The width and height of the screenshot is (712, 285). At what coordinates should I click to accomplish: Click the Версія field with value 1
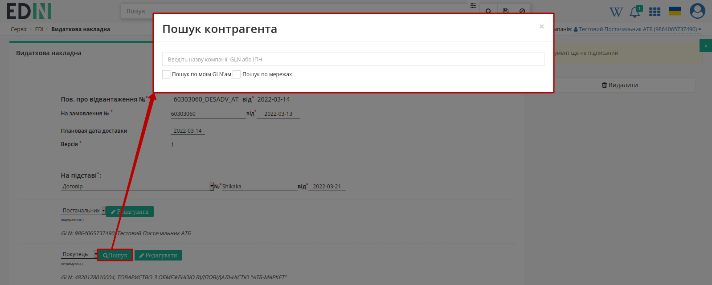click(x=208, y=145)
